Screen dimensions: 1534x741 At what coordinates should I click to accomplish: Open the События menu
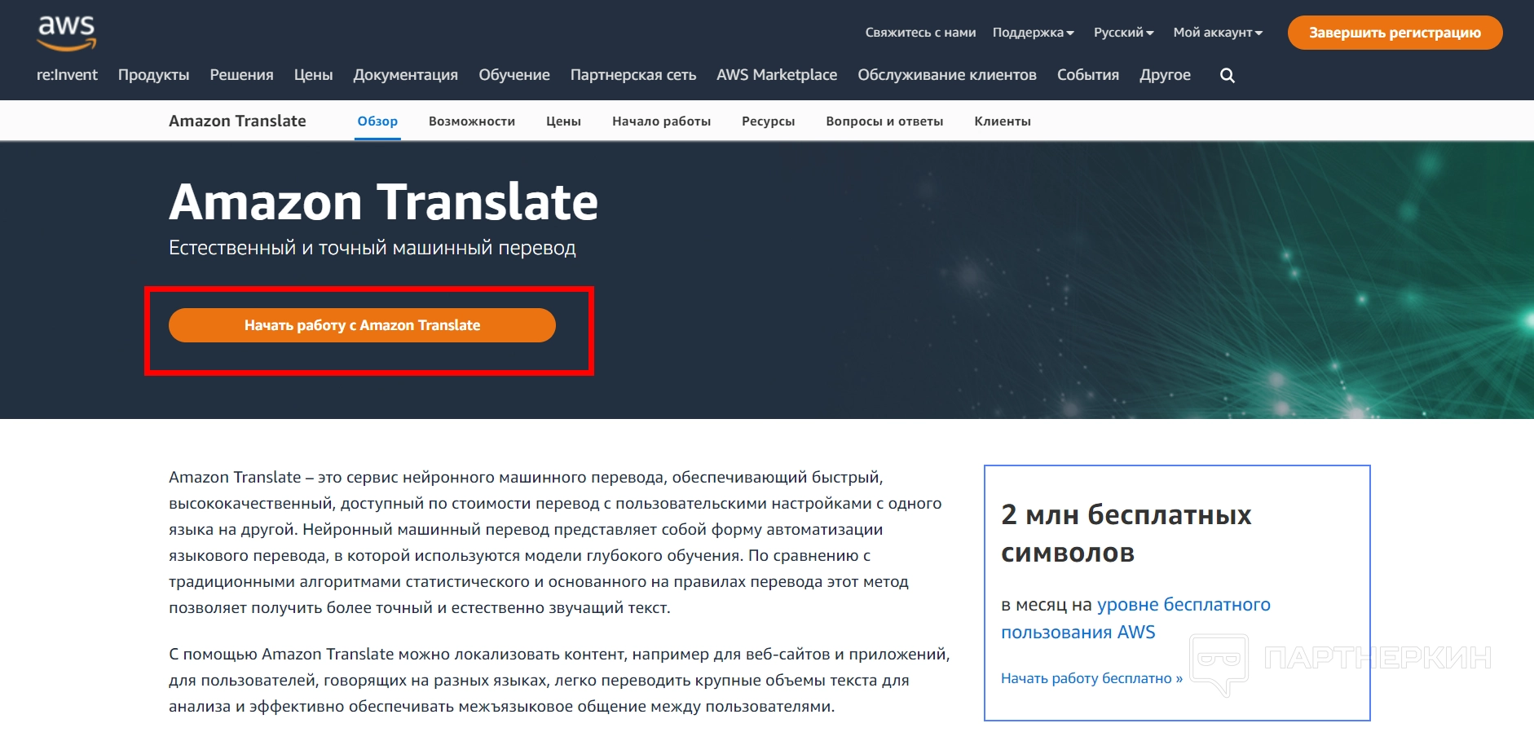[1088, 75]
